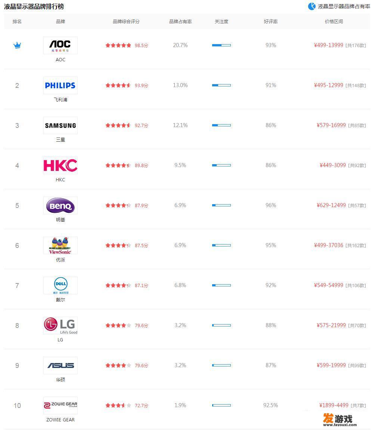Image resolution: width=375 pixels, height=430 pixels.
Task: Click the AOC attention progress bar
Action: pyautogui.click(x=221, y=45)
